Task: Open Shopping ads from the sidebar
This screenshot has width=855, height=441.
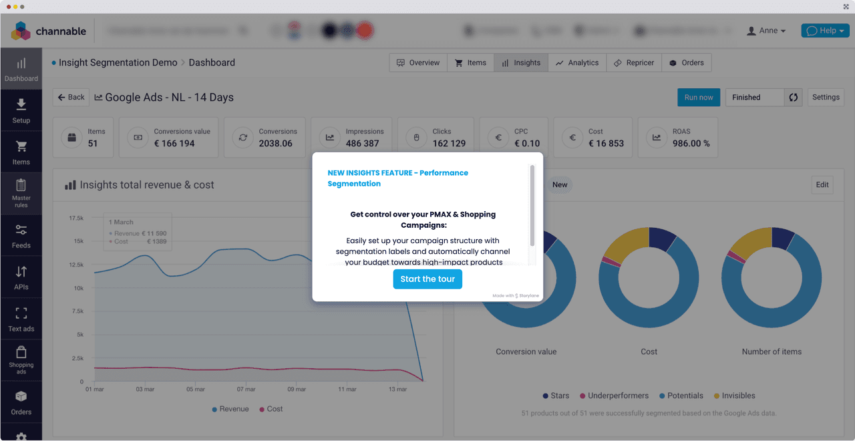Action: (x=21, y=360)
